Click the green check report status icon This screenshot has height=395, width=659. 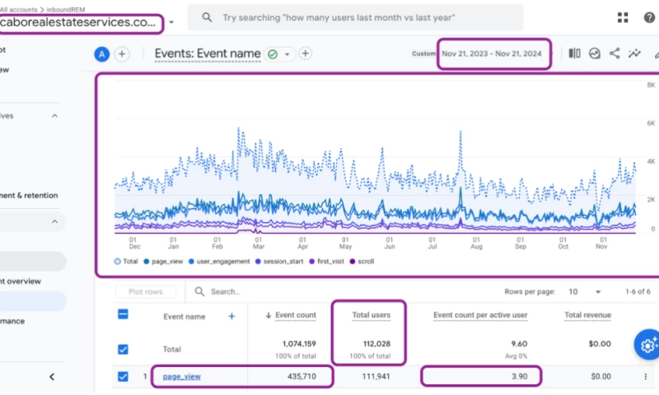[x=273, y=54]
